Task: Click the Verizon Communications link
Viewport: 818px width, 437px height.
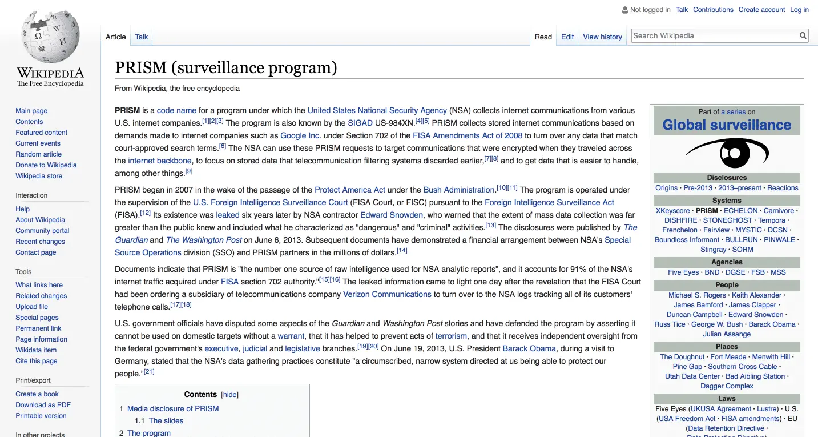Action: click(387, 294)
